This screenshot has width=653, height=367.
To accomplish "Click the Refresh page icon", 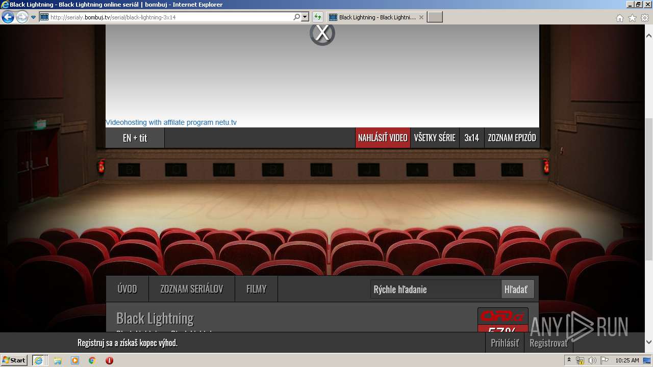I will coord(317,17).
